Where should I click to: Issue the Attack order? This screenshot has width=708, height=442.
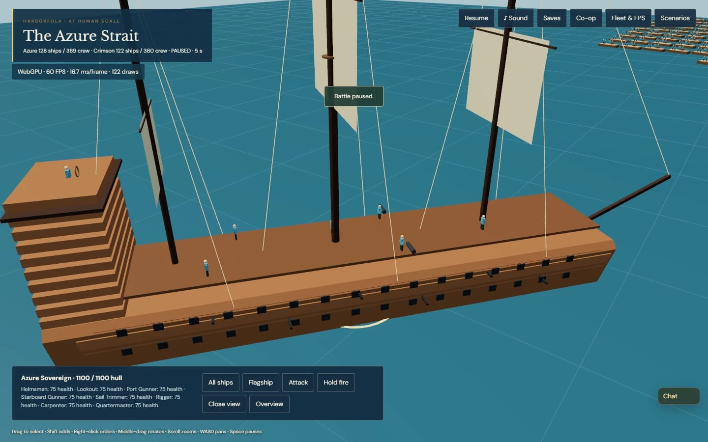tap(298, 383)
